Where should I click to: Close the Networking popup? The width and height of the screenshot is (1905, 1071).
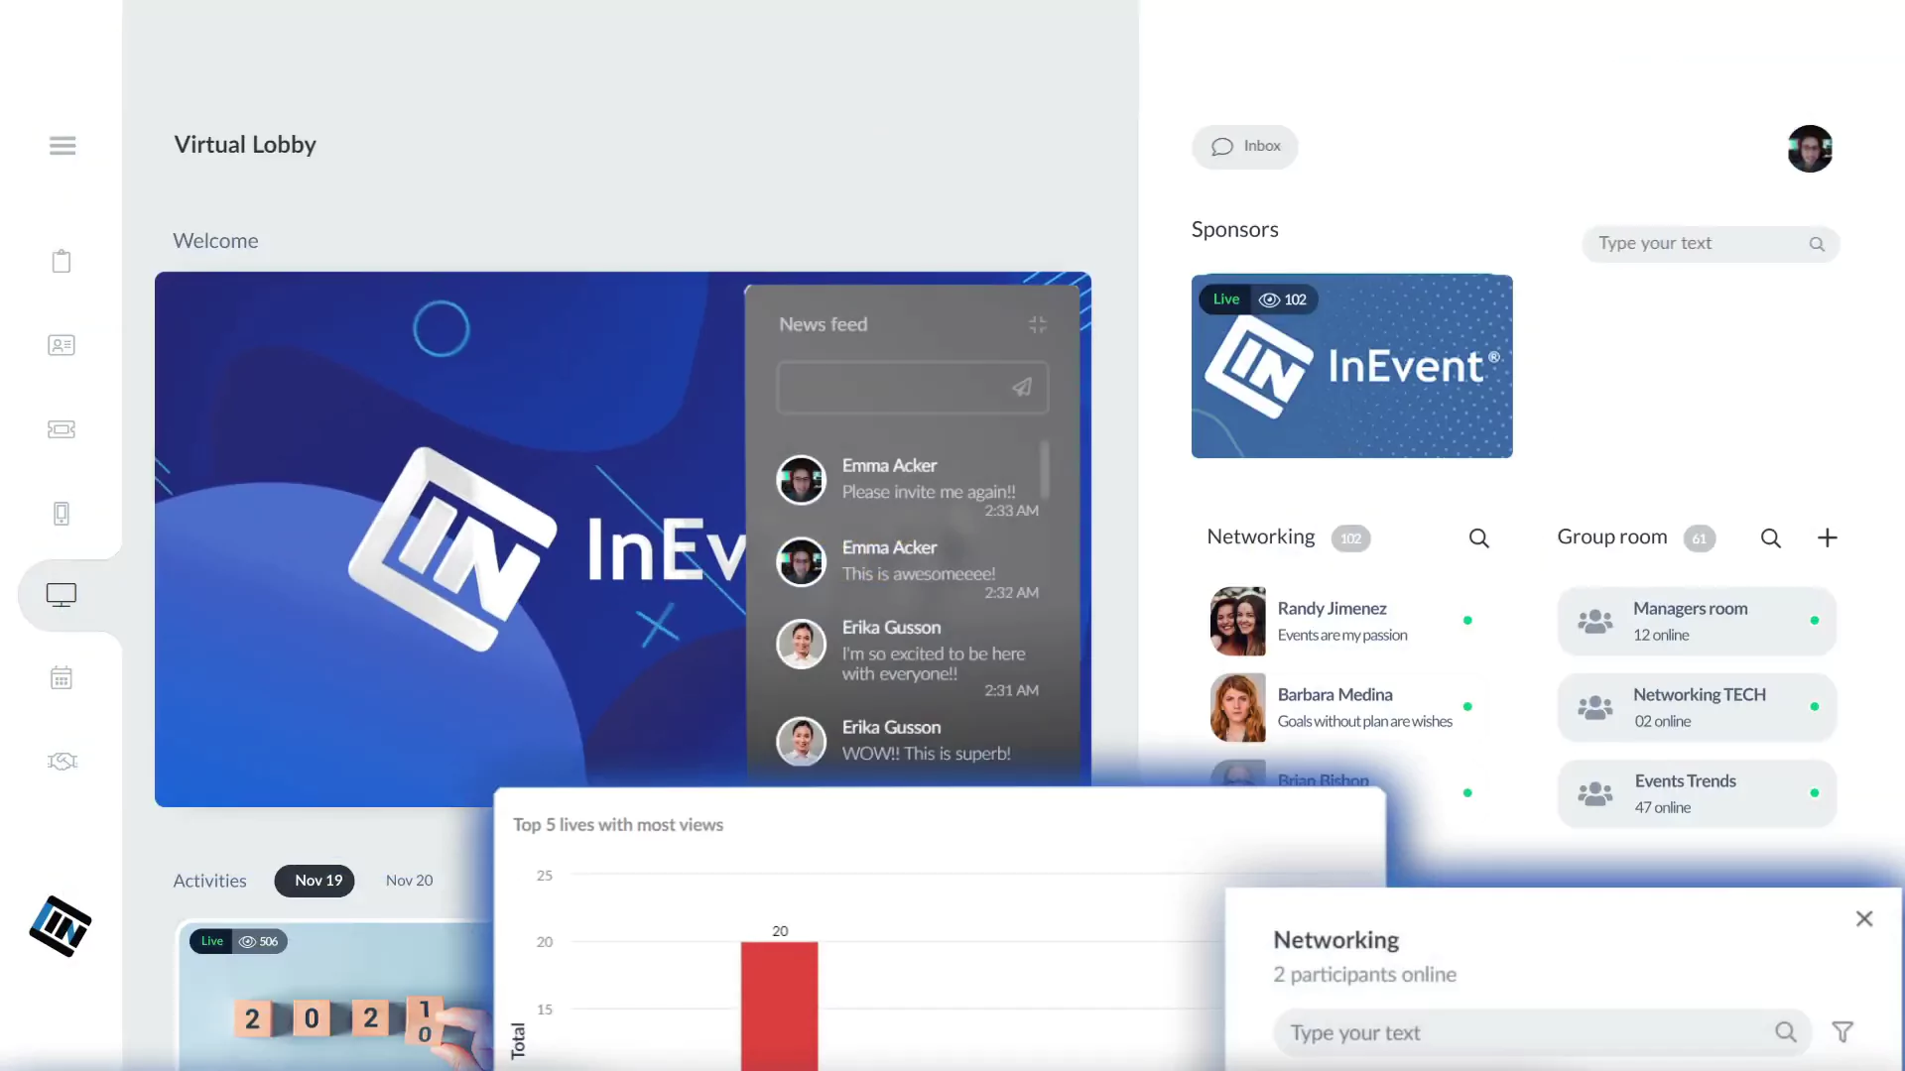(x=1864, y=919)
